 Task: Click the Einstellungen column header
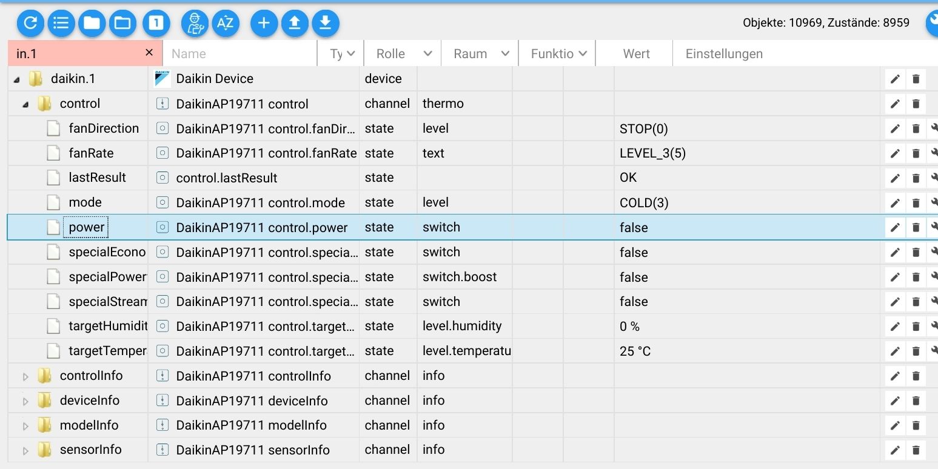(x=724, y=53)
